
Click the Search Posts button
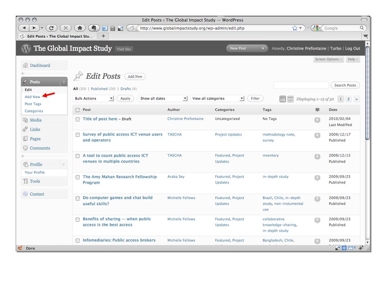tap(345, 85)
